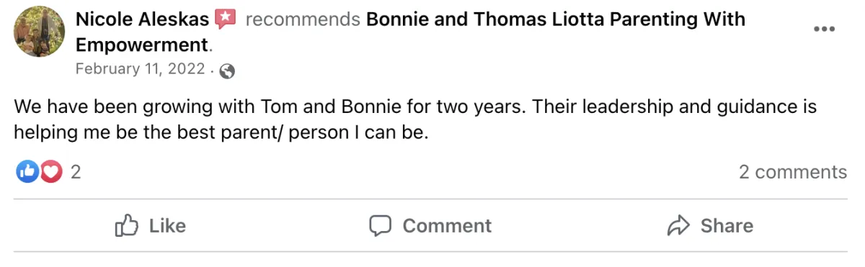
Task: Open the three-dots post options menu
Action: pyautogui.click(x=824, y=29)
